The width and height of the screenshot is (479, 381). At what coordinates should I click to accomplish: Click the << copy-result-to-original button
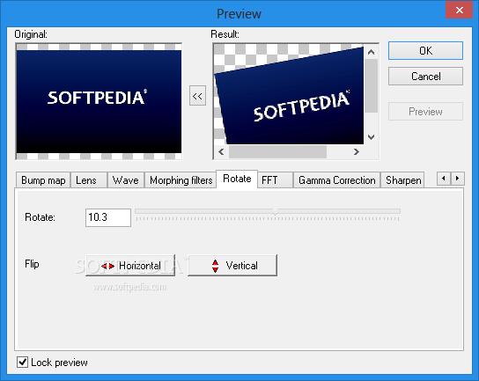[197, 96]
